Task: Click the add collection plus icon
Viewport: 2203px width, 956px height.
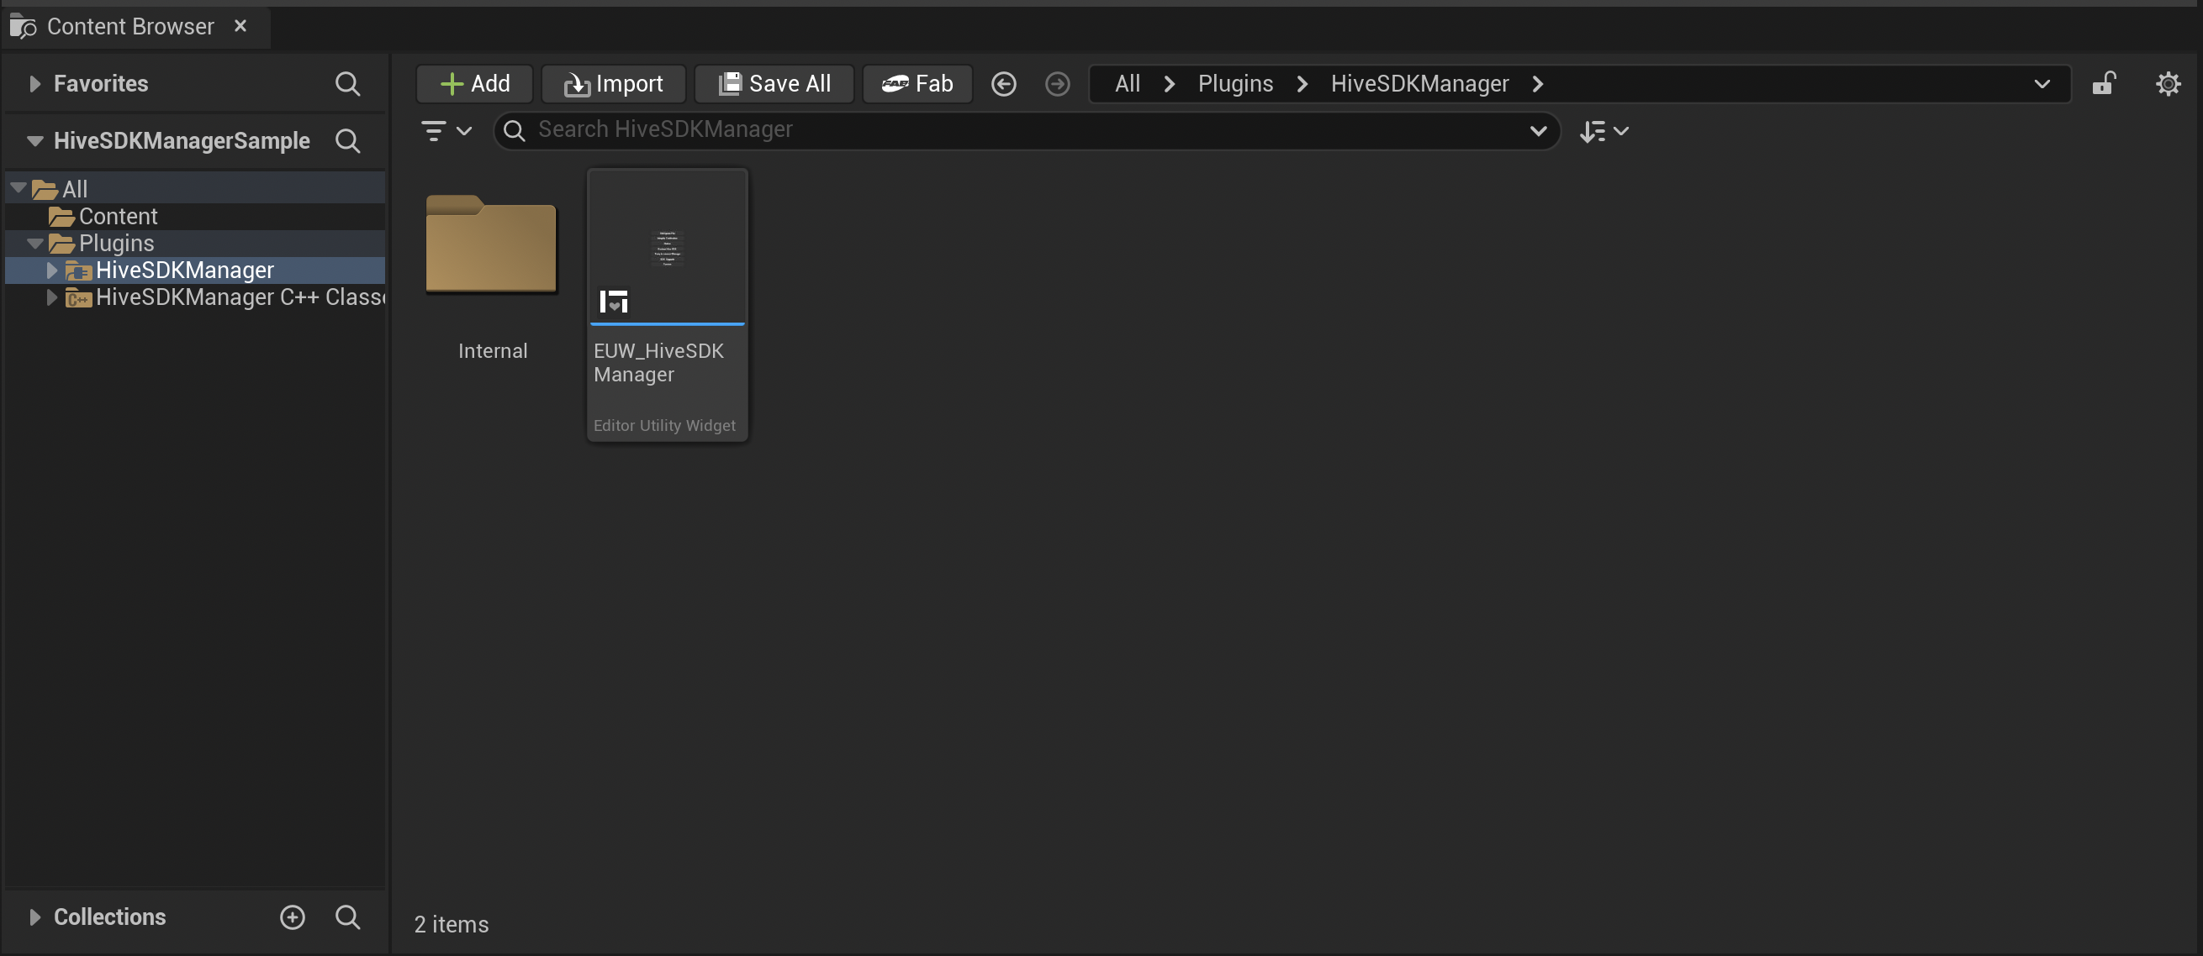Action: click(293, 917)
